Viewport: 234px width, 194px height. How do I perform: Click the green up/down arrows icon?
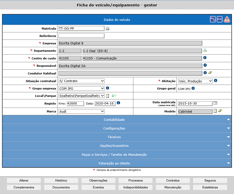pos(114,96)
